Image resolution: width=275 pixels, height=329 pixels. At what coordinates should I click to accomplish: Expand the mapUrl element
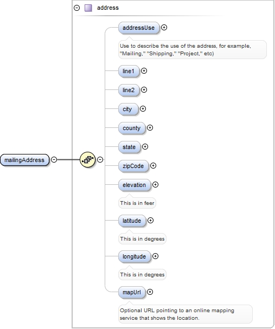point(150,292)
